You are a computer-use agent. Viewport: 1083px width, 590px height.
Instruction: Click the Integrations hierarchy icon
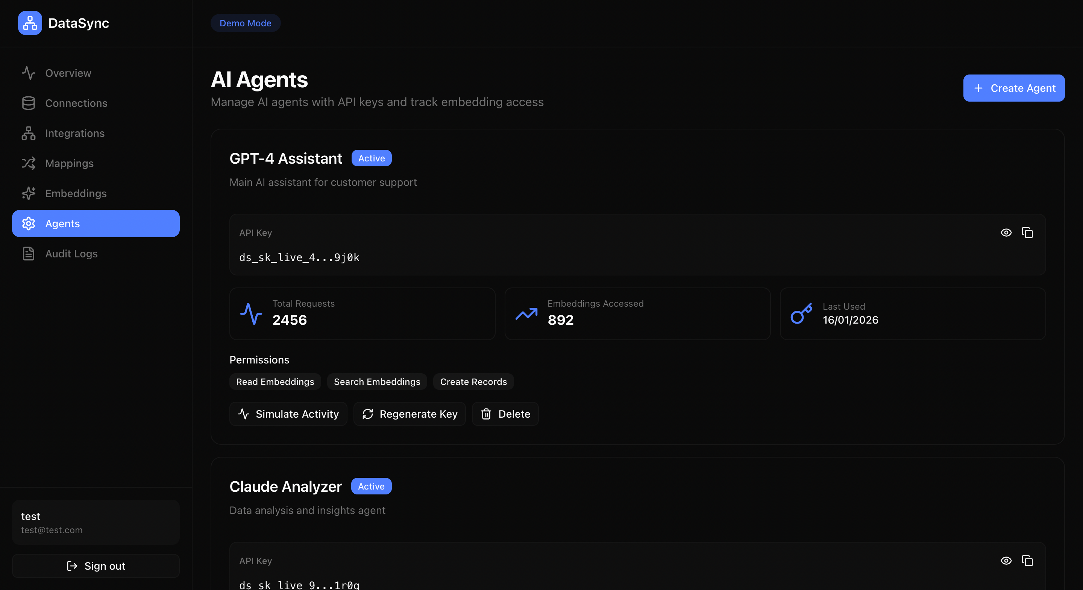[x=28, y=133]
